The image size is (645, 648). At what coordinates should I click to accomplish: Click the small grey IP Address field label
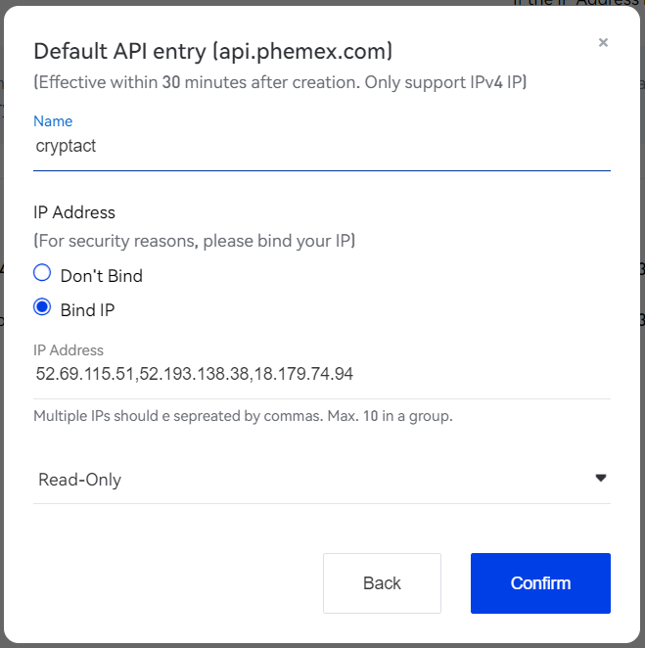[x=69, y=350]
